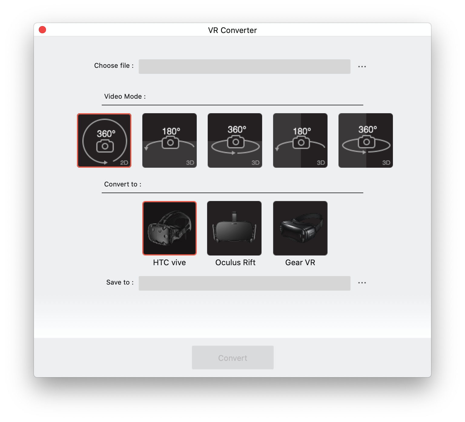Select the 360° 2D video mode
Screen dimensions: 465x422
pyautogui.click(x=104, y=140)
